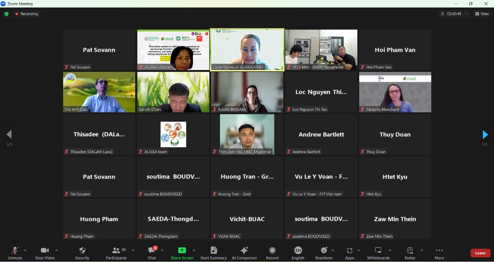This screenshot has height=262, width=494.
Task: Open AI Companion
Action: click(x=244, y=253)
